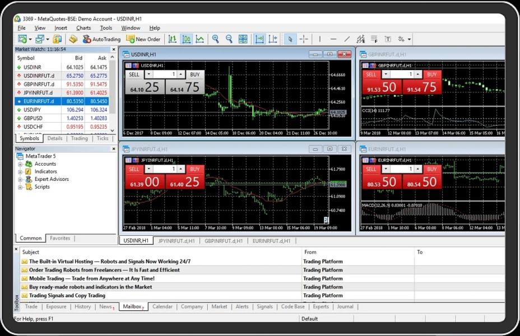Zoom in on the chart
The width and height of the screenshot is (520, 336).
215,39
